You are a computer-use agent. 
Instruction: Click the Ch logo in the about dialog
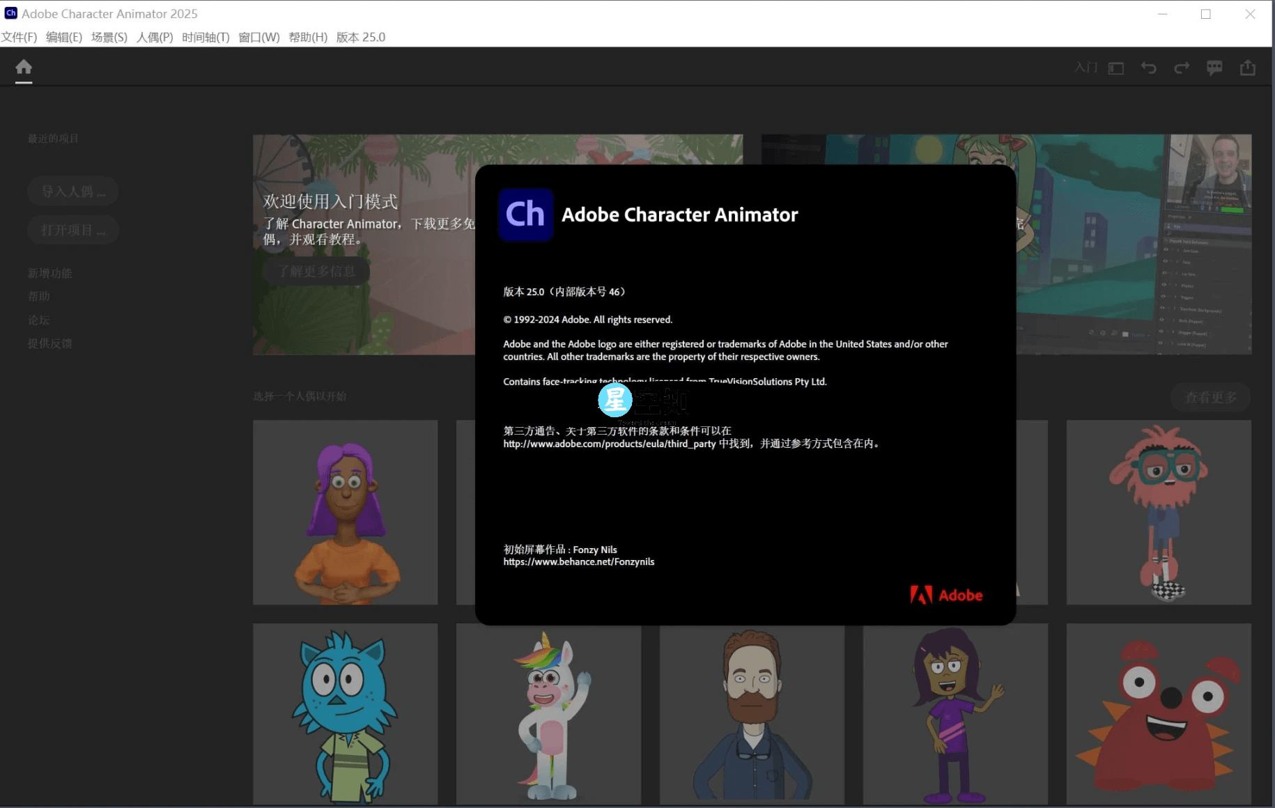coord(526,215)
